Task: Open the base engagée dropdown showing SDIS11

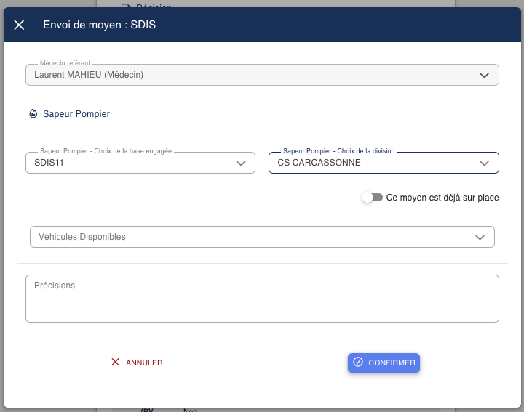Action: pos(140,163)
